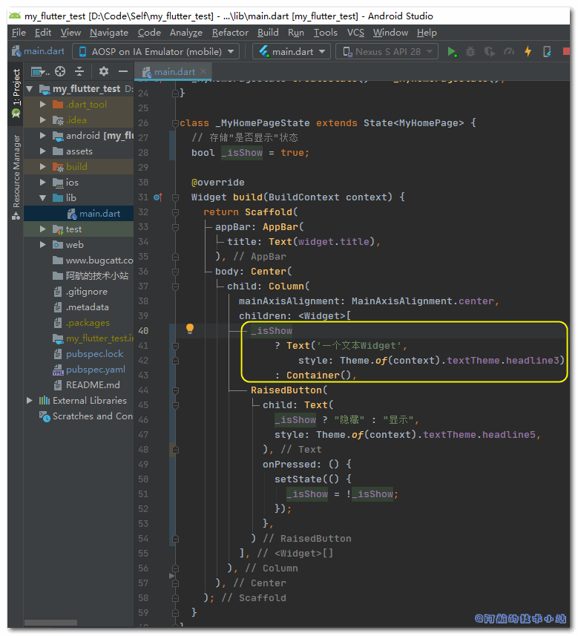Click the override gutter icon on line 31
Screen dimensions: 578x636
click(x=157, y=197)
